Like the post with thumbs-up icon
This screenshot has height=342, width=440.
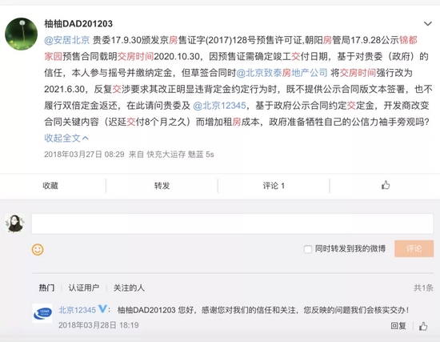[386, 185]
